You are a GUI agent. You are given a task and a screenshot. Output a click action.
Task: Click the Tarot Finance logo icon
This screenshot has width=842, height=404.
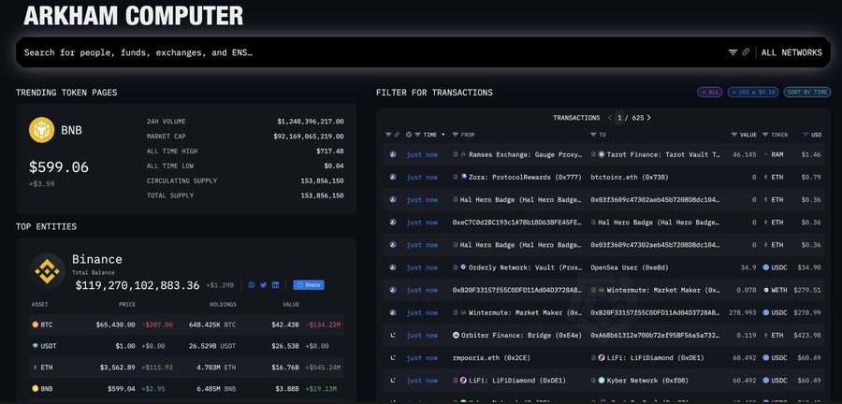coord(602,154)
